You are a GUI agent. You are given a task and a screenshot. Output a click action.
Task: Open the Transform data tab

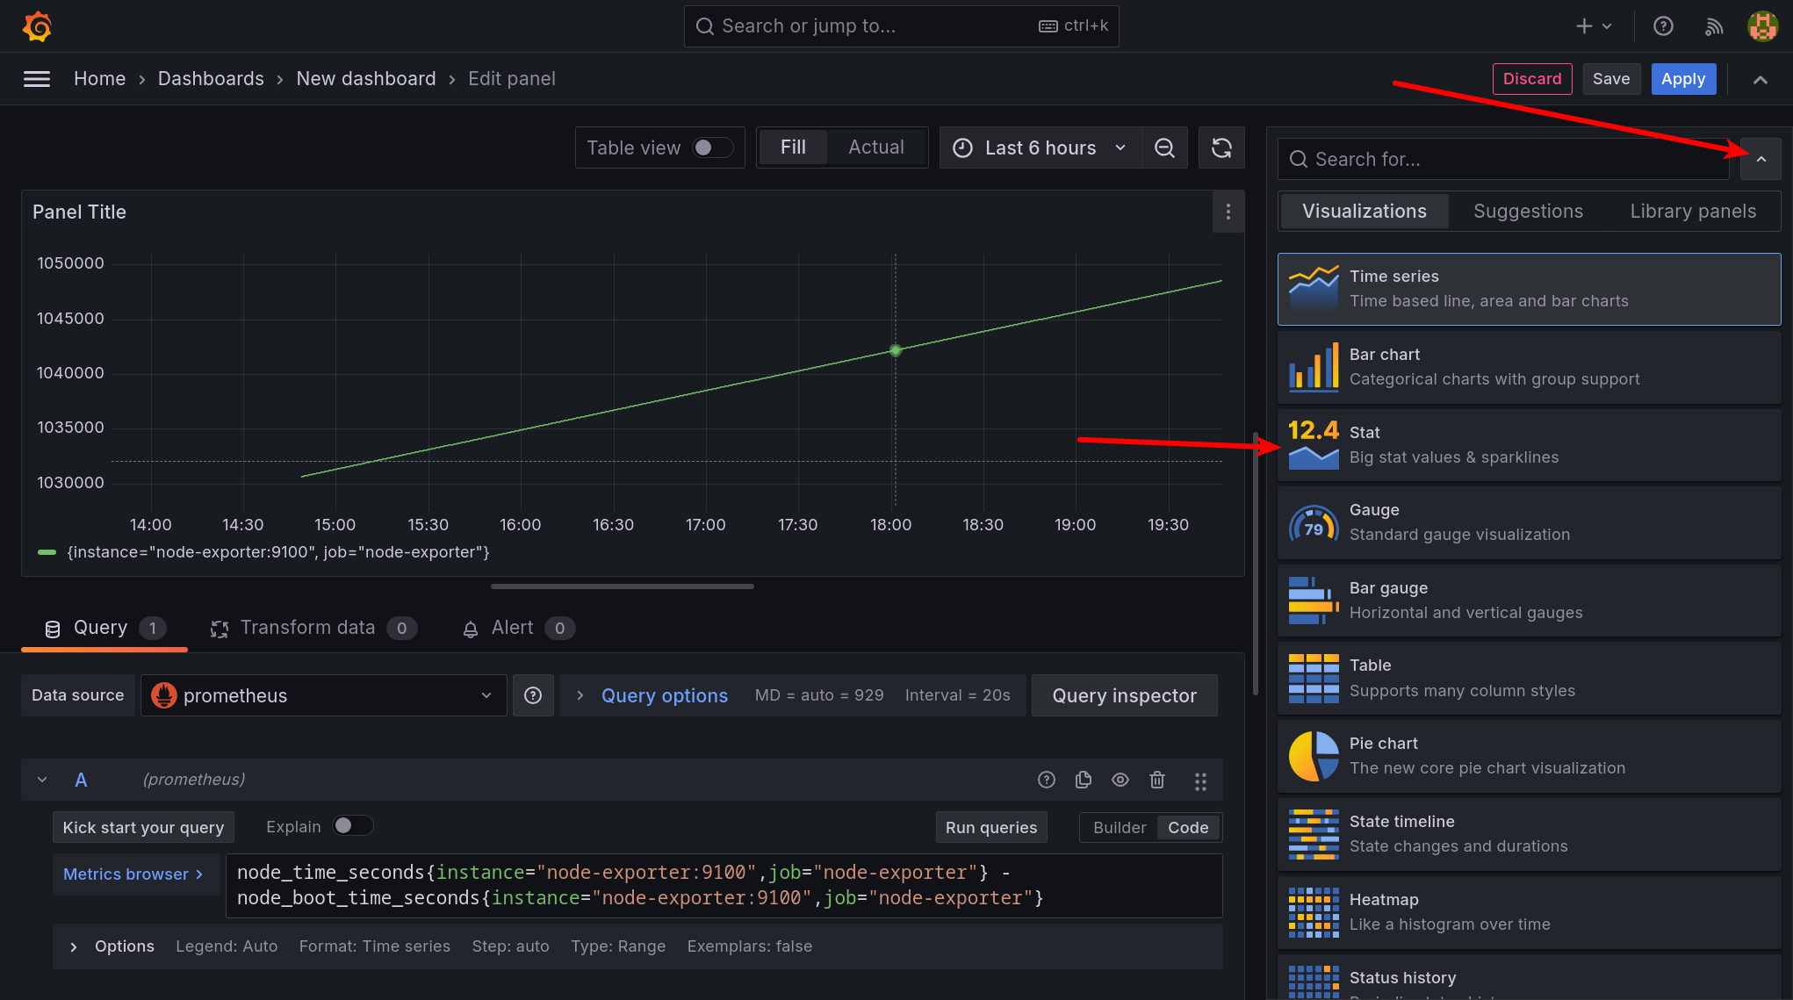pos(313,628)
